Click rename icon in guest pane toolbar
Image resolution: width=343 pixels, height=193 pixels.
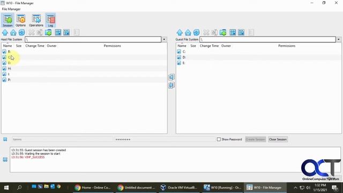point(214,32)
